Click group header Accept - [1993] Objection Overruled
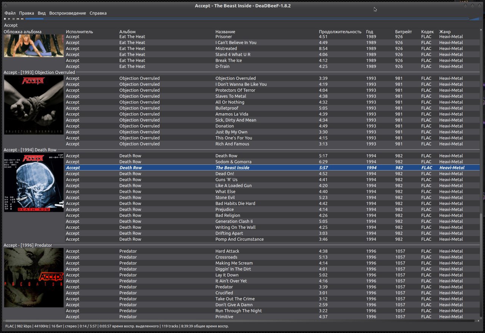Image resolution: width=485 pixels, height=333 pixels. (x=39, y=72)
